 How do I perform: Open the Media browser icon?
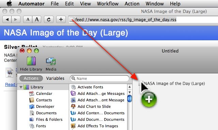tap(51, 61)
